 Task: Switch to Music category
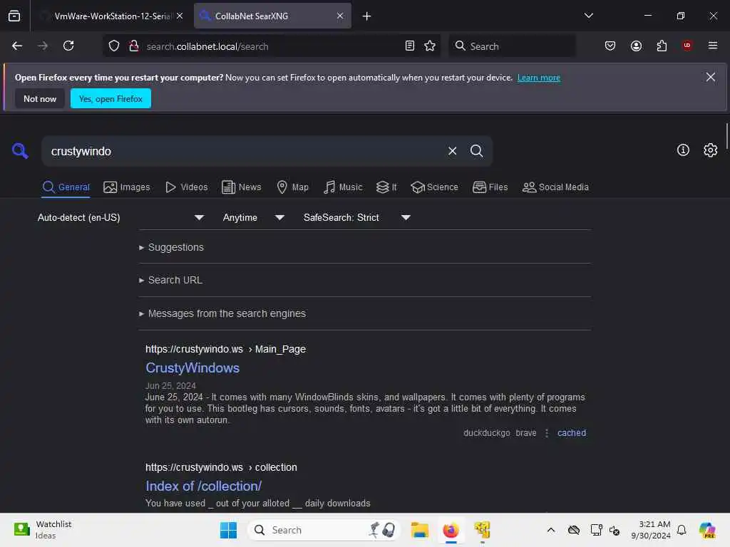coord(343,187)
